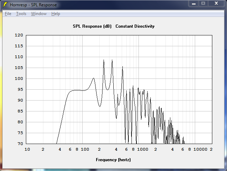Click the 10000 Hz x-axis label
Image resolution: width=227 pixels, height=171 pixels.
[200, 149]
